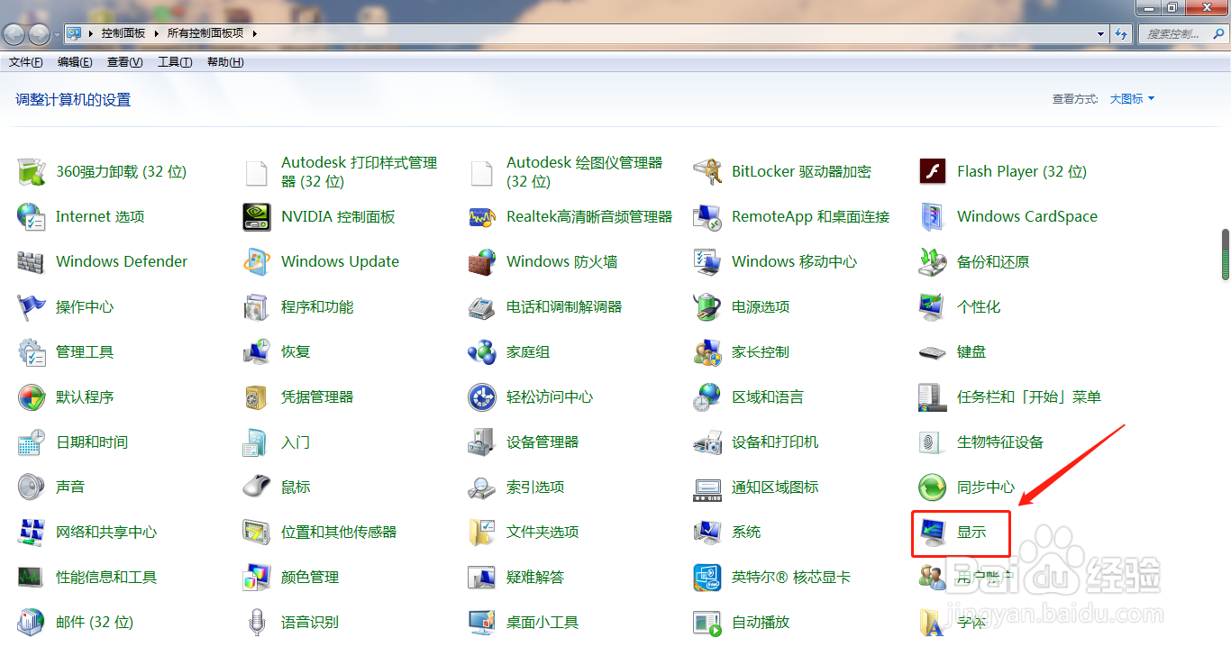Open the 区域和语言 link
The image size is (1231, 656).
pos(768,396)
